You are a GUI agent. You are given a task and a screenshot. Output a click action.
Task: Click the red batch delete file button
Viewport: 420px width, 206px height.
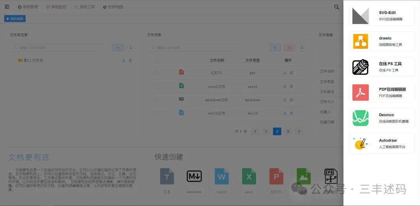[x=290, y=48]
